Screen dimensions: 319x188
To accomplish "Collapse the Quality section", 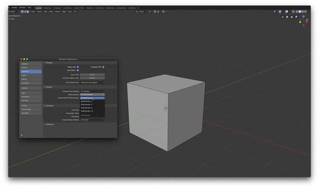I will point(48,87).
